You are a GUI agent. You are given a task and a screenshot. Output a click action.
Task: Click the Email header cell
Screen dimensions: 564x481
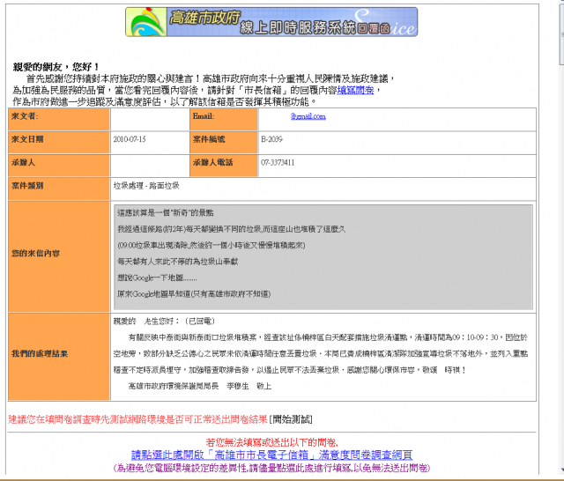pyautogui.click(x=223, y=119)
